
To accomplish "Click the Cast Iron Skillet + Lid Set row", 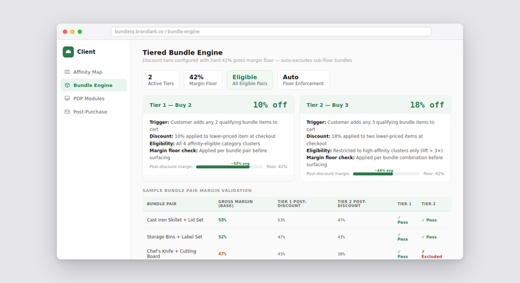I will coord(297,220).
